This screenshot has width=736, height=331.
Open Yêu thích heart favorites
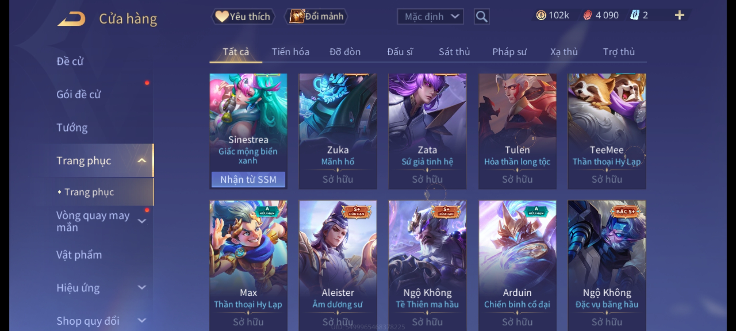243,17
